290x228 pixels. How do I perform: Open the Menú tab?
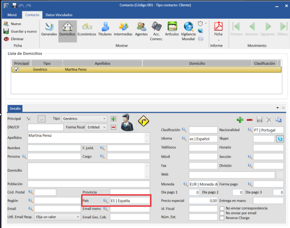tap(12, 15)
